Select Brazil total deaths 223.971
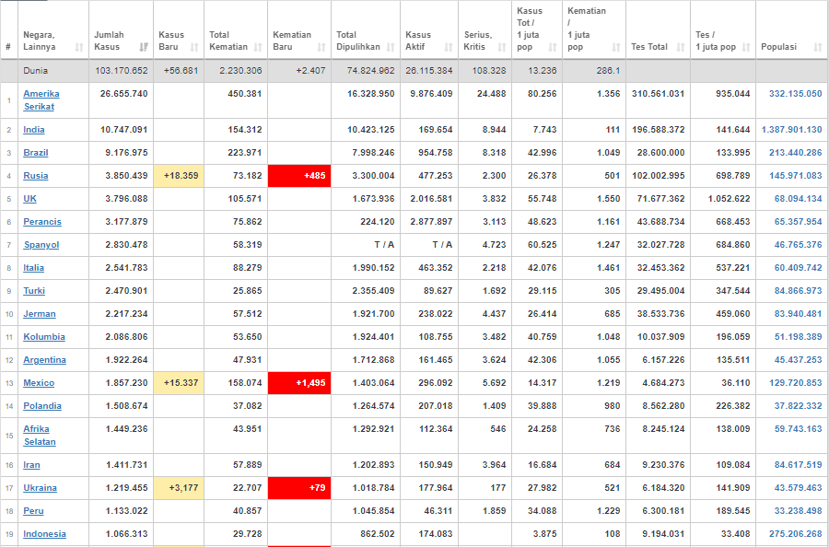The width and height of the screenshot is (829, 547). click(x=245, y=153)
